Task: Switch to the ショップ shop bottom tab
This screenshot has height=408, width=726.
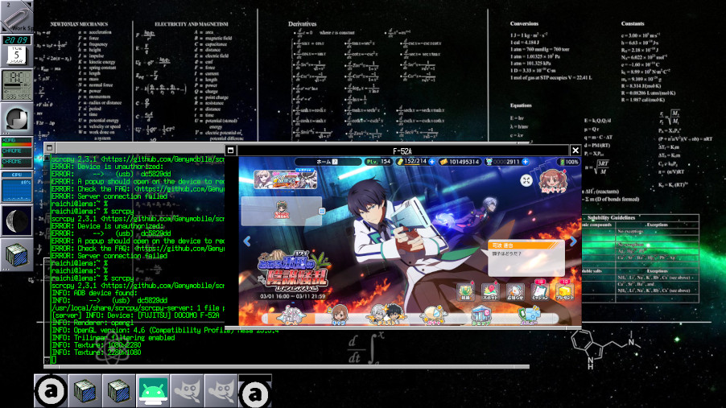Action: click(481, 315)
